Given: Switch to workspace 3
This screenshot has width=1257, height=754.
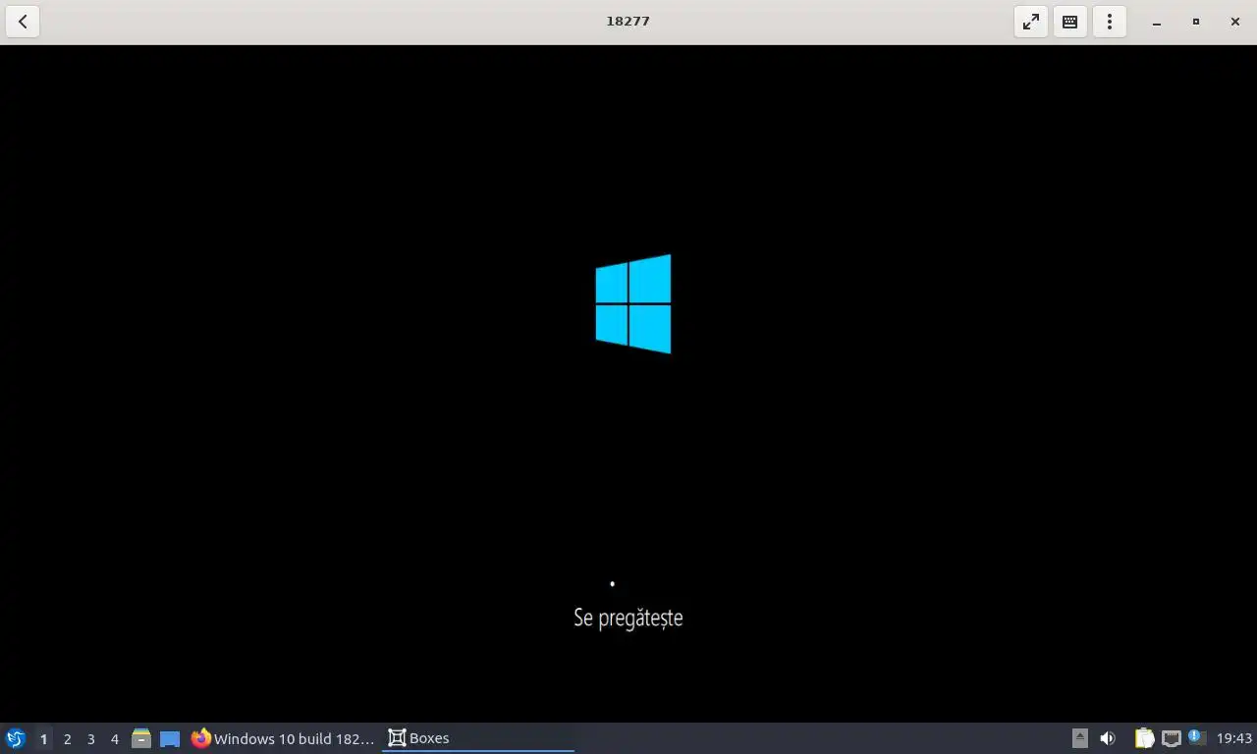Looking at the screenshot, I should pyautogui.click(x=90, y=739).
